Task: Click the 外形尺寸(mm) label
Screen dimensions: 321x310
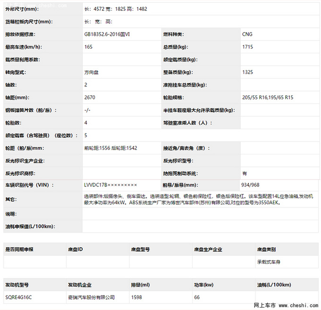Action: click(x=22, y=9)
